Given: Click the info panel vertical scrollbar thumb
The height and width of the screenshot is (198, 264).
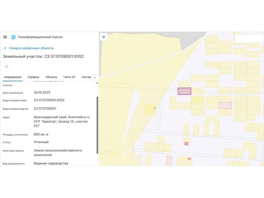Looking at the screenshot, I should [x=97, y=125].
